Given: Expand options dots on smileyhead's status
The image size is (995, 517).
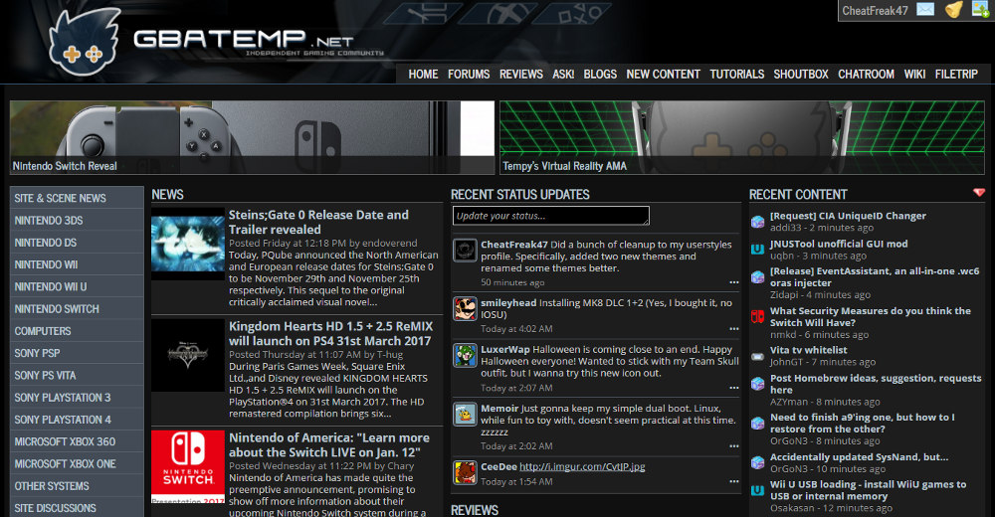Looking at the screenshot, I should (734, 329).
